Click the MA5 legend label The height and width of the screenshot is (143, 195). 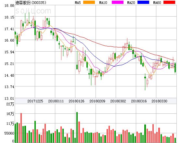pyautogui.click(x=78, y=3)
